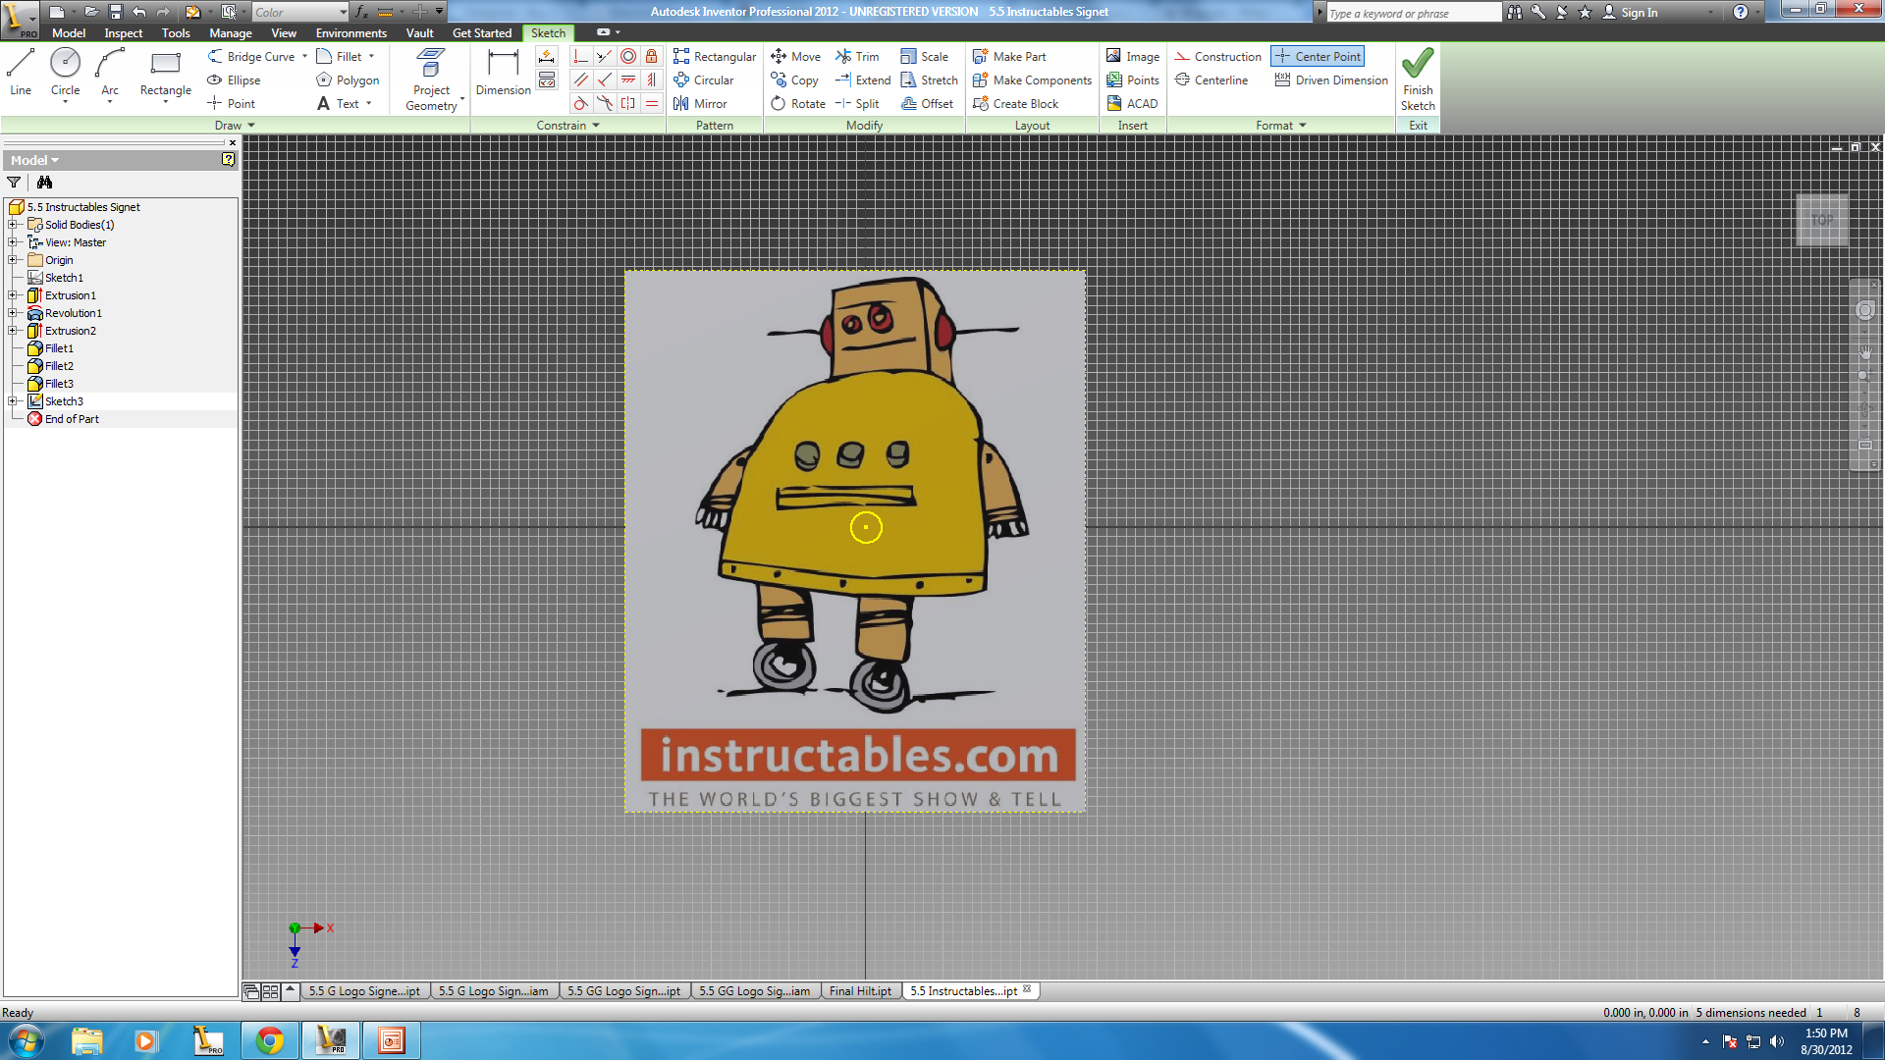This screenshot has width=1885, height=1060.
Task: Open Chrome from the taskbar
Action: point(270,1040)
